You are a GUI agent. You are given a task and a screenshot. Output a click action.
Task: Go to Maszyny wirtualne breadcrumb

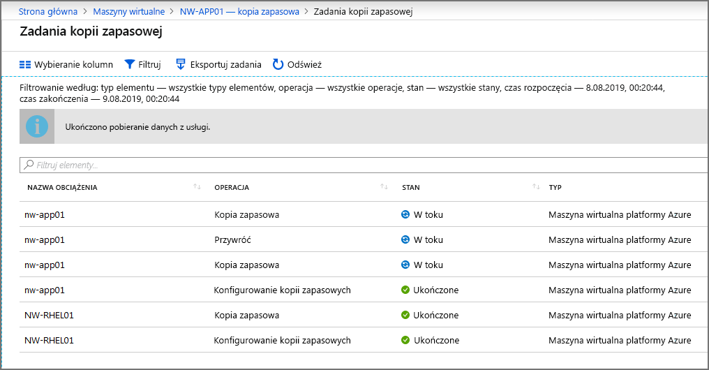pyautogui.click(x=129, y=12)
